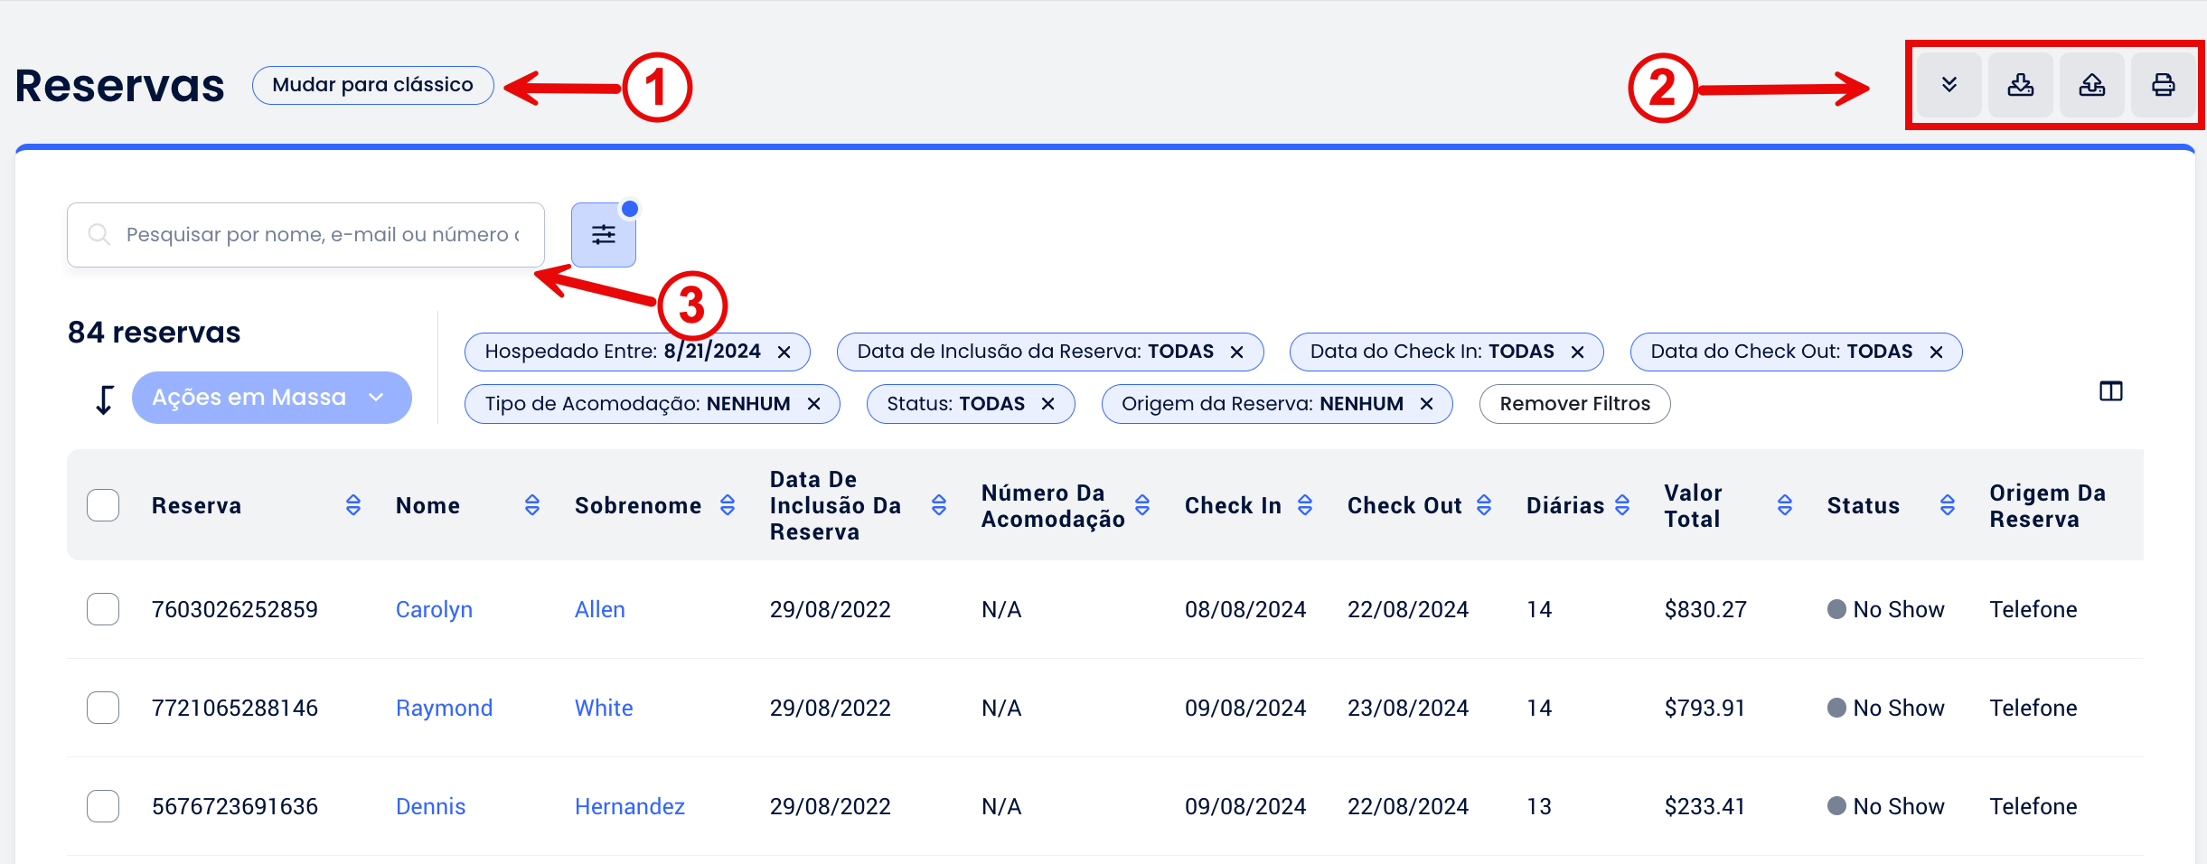This screenshot has width=2207, height=864.
Task: Click the column layout icon above table
Action: 2110,391
